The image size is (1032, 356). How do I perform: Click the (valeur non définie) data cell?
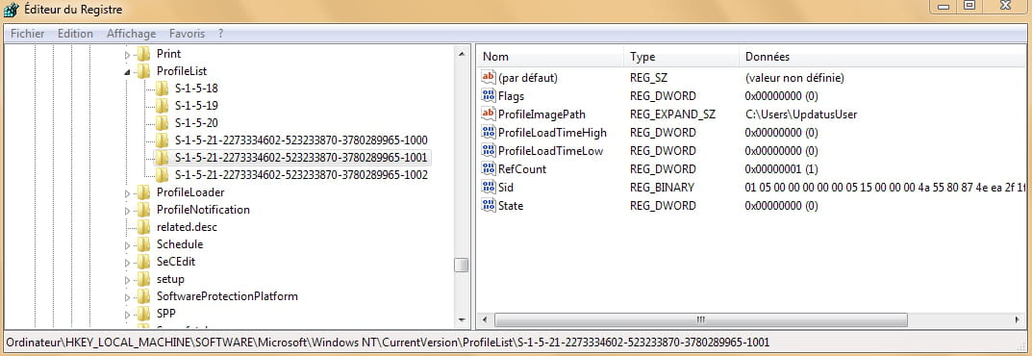point(794,78)
